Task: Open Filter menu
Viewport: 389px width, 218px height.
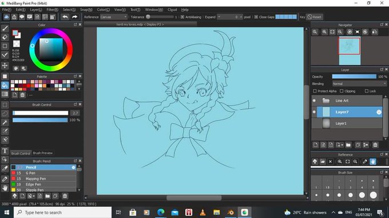Action: pos(53,10)
